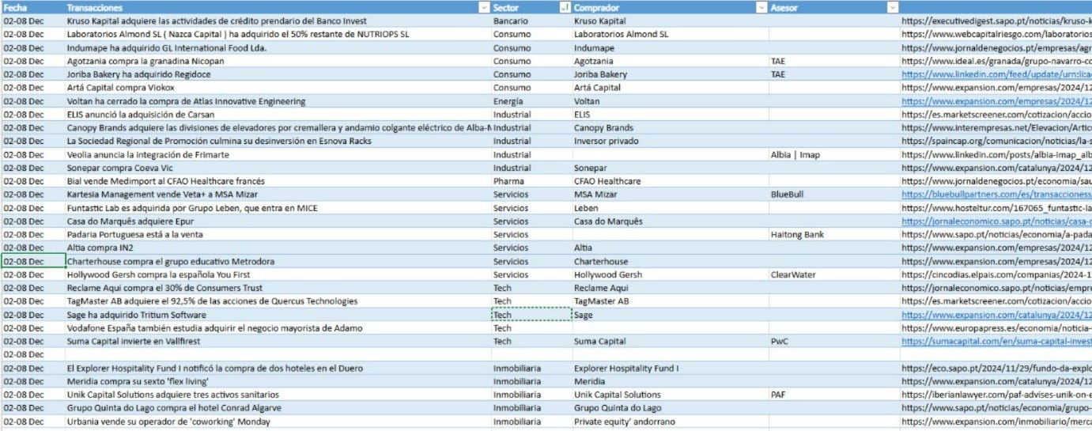Follow the bluebullpartners.com transacciones link
The width and height of the screenshot is (1092, 431).
click(996, 195)
